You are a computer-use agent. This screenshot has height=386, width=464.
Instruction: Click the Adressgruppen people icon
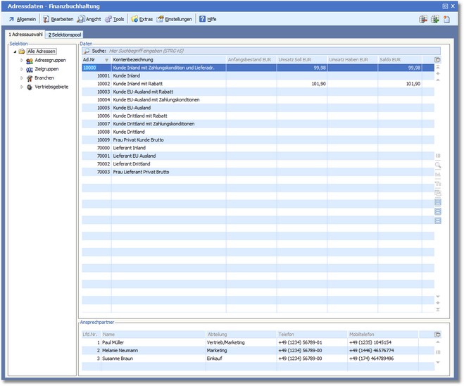click(29, 61)
